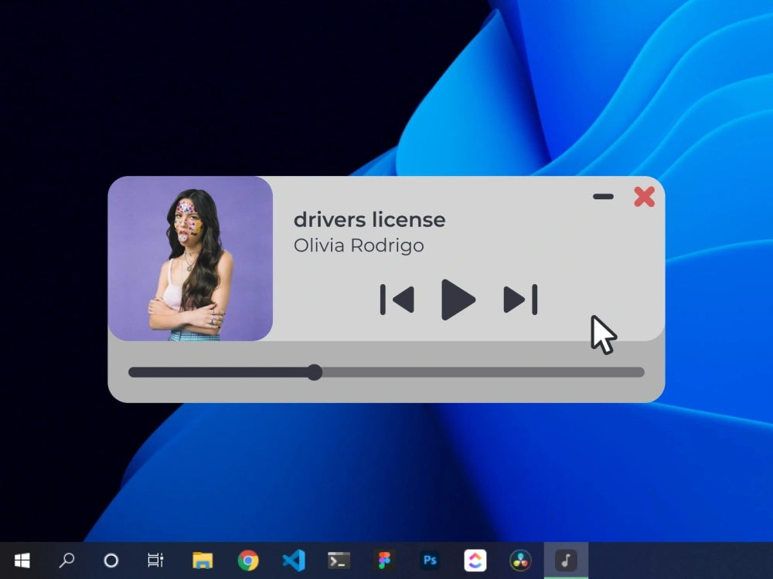Close the music player with red X
This screenshot has height=579, width=773.
click(x=645, y=196)
